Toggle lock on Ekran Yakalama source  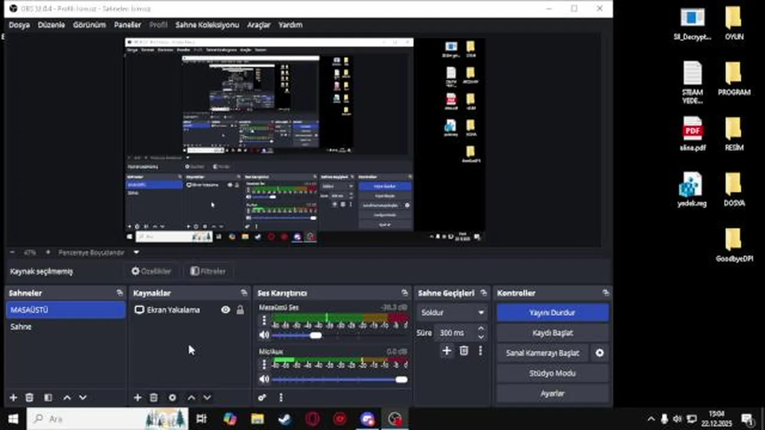click(240, 310)
